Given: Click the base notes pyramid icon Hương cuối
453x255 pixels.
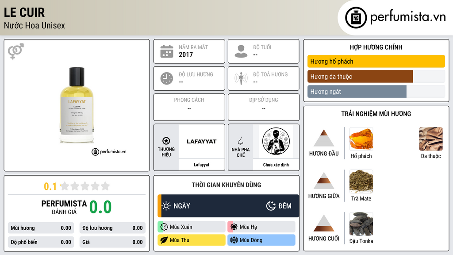Looking at the screenshot, I should coord(324,223).
